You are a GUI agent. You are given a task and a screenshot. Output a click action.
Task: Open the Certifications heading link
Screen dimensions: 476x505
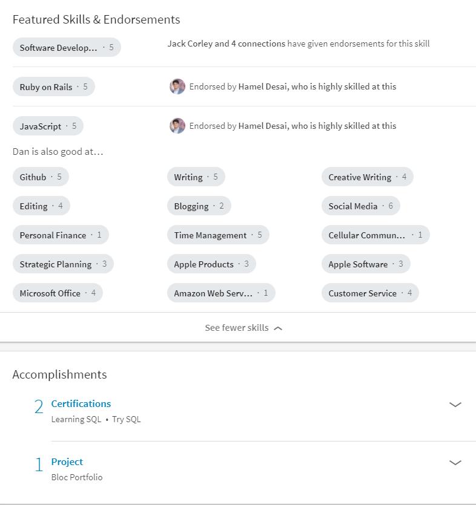pos(81,403)
